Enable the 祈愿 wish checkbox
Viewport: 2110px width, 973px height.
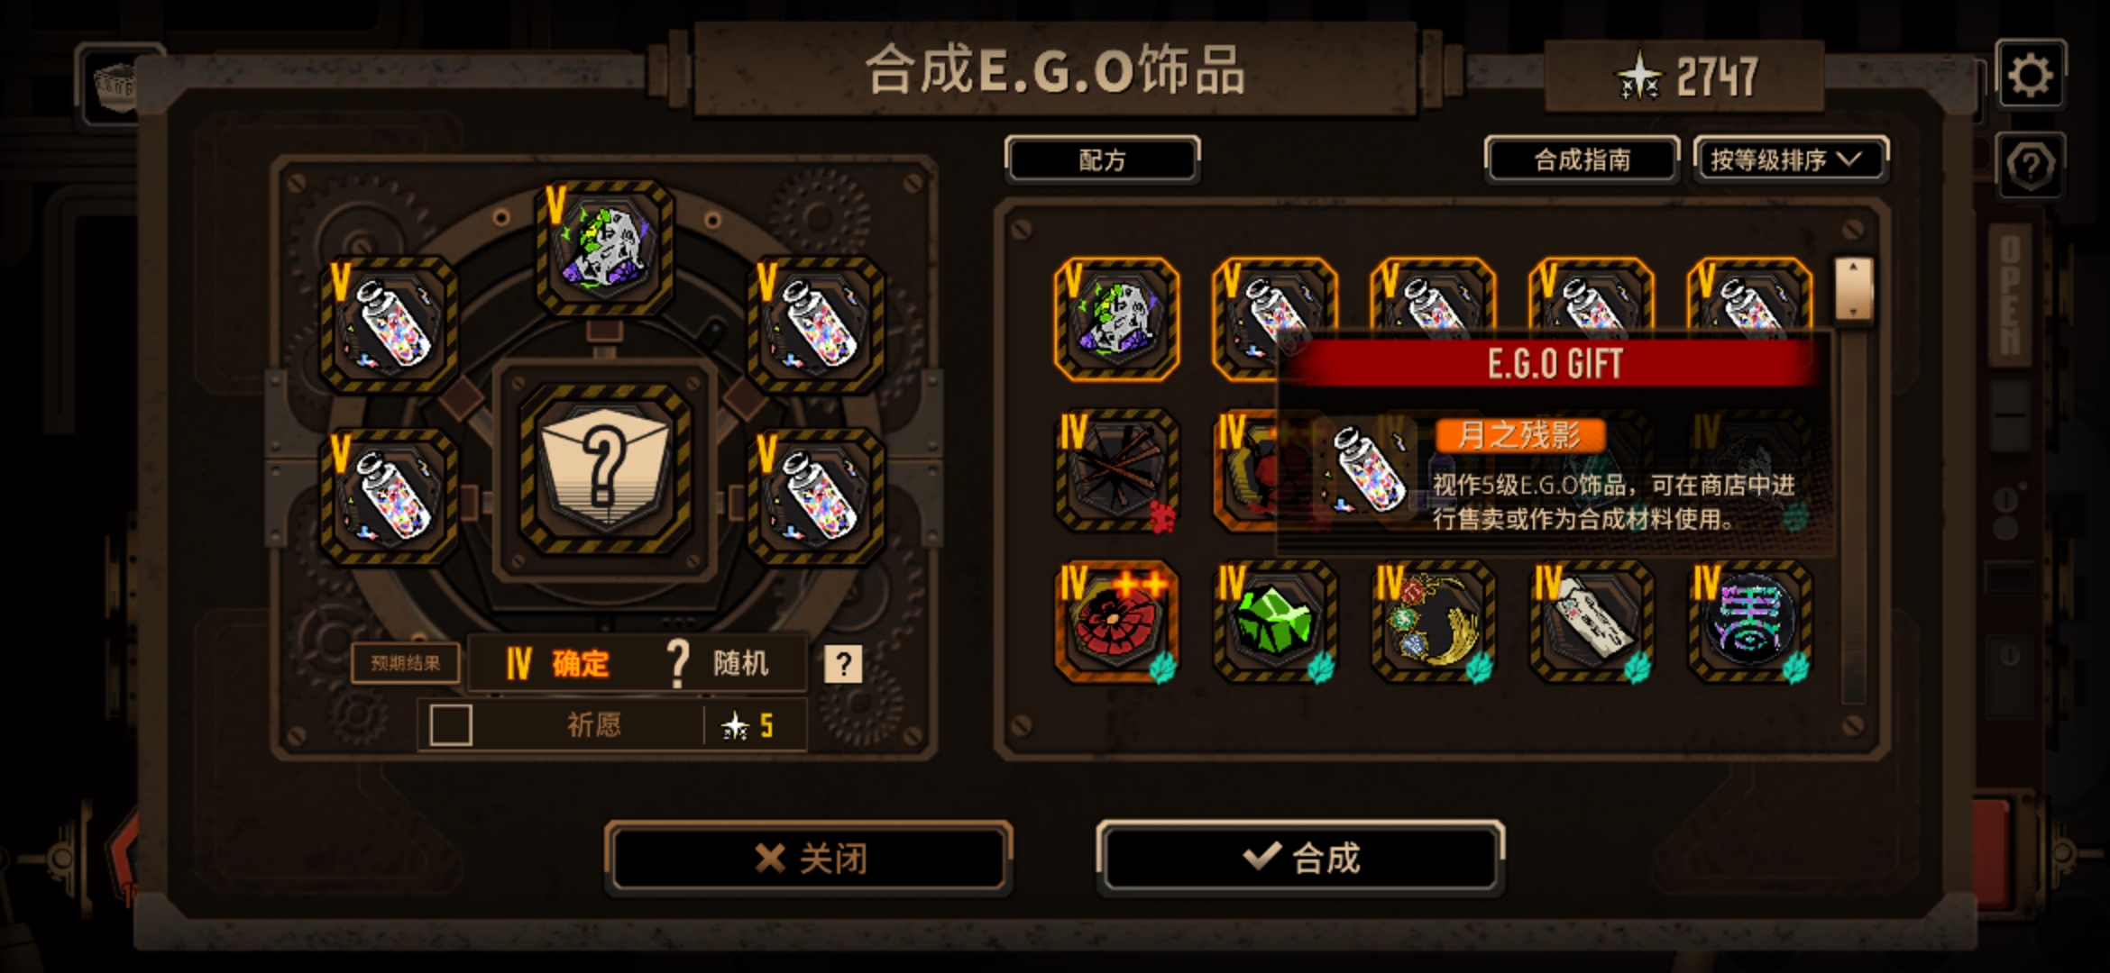point(451,725)
